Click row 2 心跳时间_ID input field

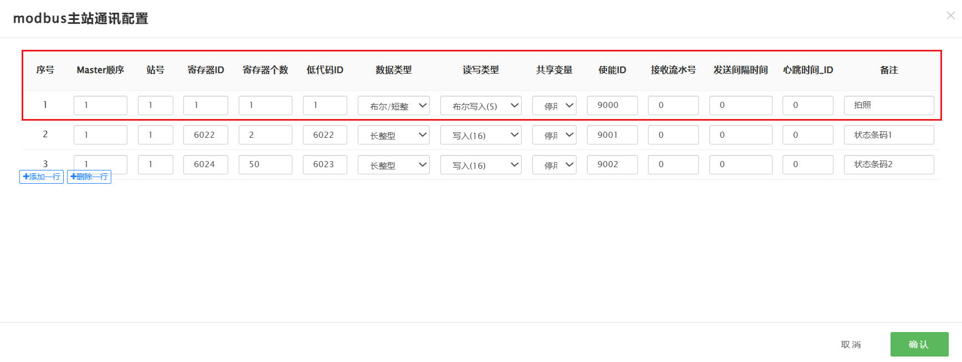click(x=807, y=135)
